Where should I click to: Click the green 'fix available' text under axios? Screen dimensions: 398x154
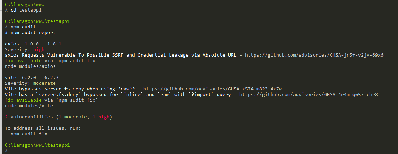point(23,61)
